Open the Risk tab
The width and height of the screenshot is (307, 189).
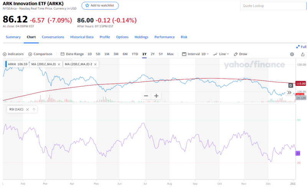coord(184,37)
